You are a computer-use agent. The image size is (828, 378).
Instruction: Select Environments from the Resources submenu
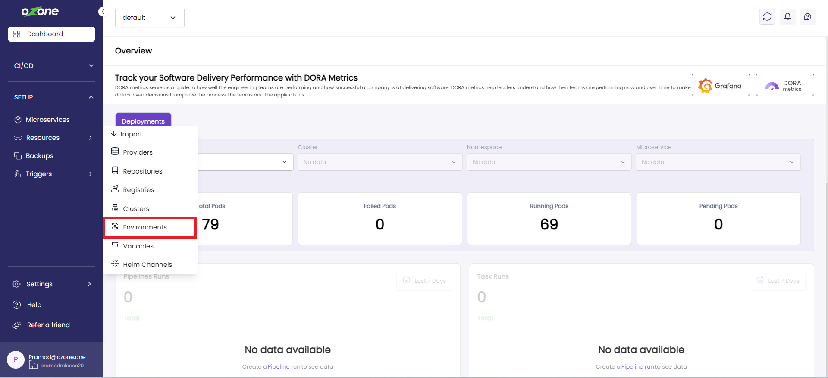(x=145, y=227)
